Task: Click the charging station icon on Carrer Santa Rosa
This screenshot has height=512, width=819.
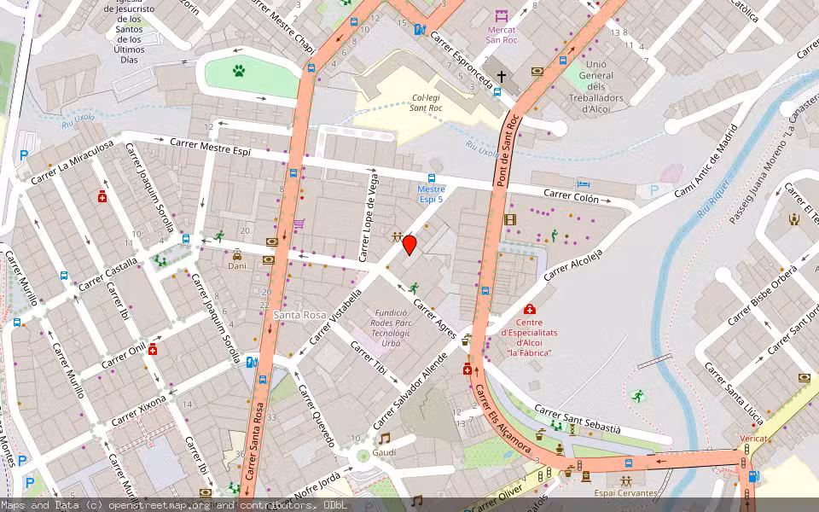Action: (x=250, y=363)
